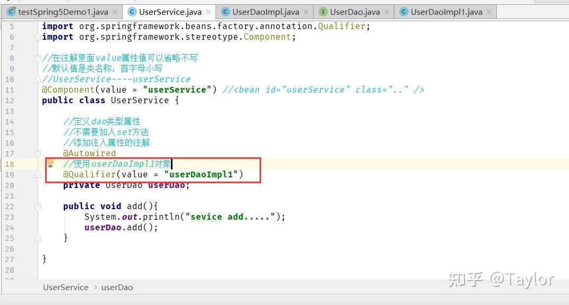Viewport: 569px width, 305px height.
Task: Click the System.out reference on line 23
Action: [111, 217]
